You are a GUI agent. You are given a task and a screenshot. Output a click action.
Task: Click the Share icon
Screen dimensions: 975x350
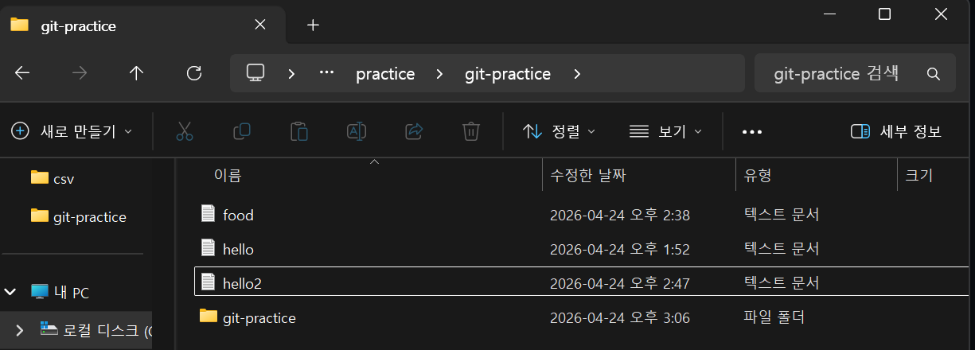414,131
